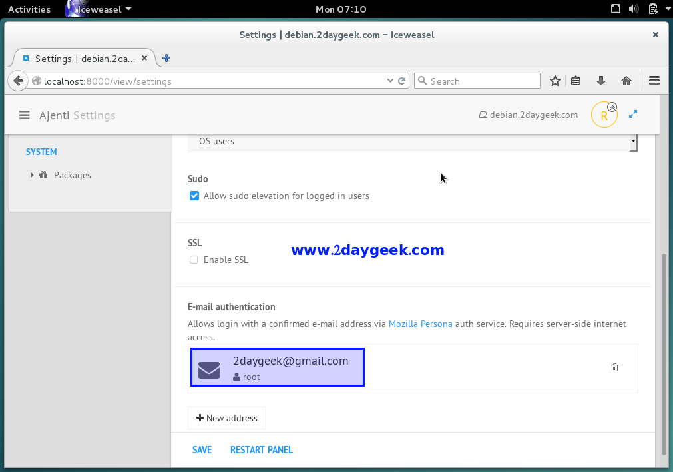Viewport: 673px width, 472px height.
Task: Open a new browser tab with plus icon
Action: pos(166,58)
